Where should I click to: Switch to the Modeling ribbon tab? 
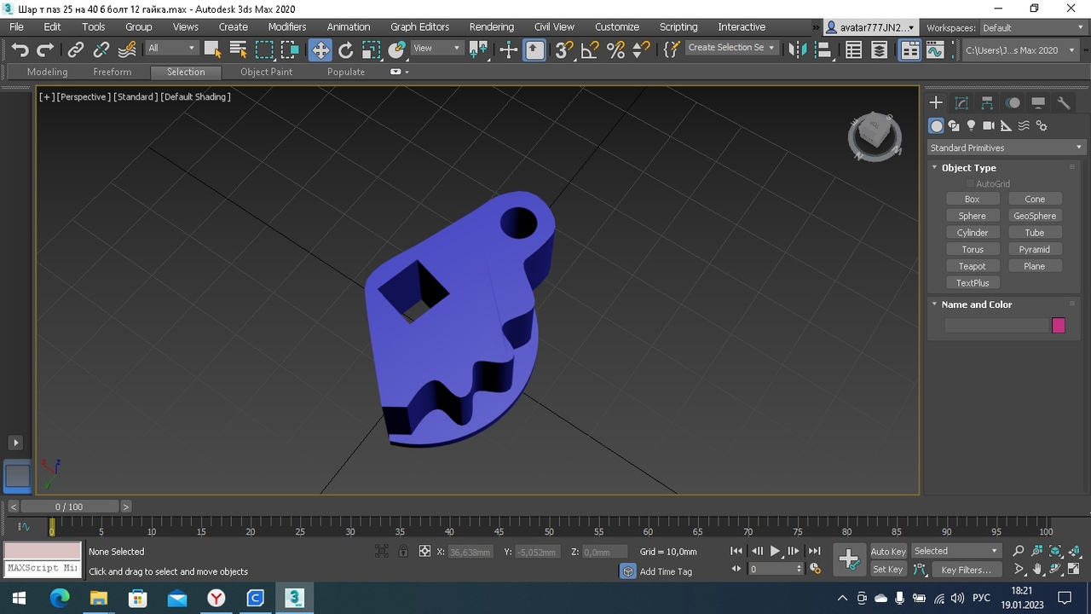pos(47,72)
